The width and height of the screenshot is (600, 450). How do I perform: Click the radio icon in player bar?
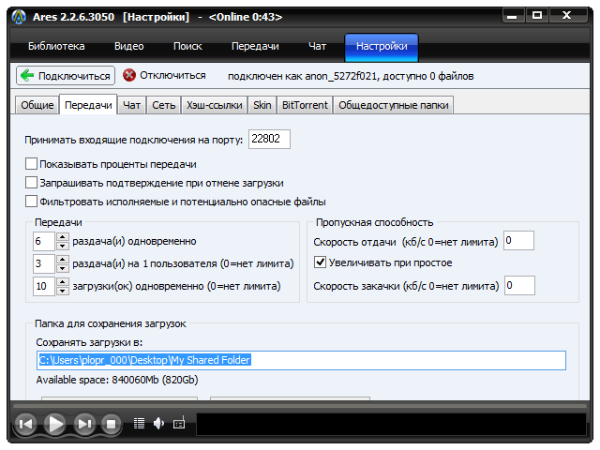[x=179, y=423]
